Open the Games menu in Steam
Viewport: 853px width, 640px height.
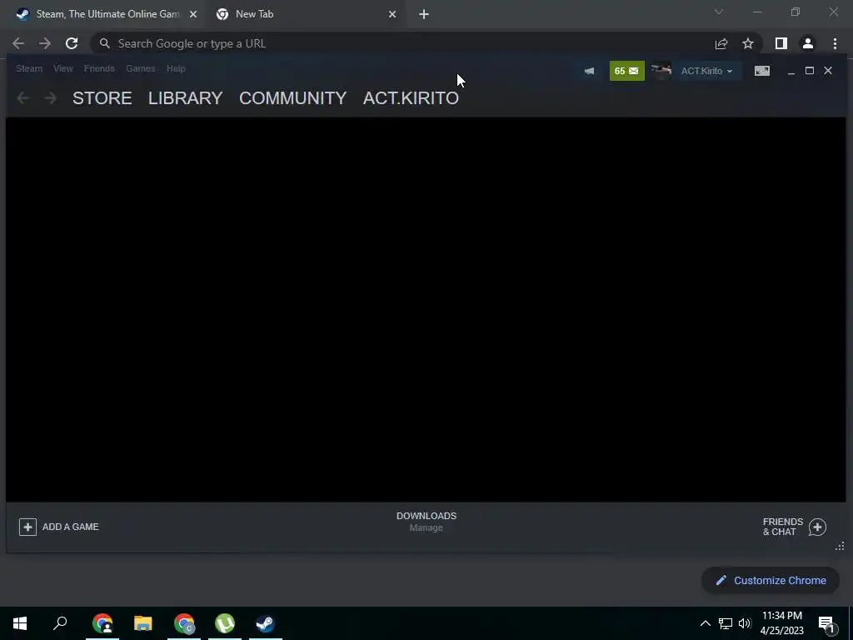[x=140, y=68]
